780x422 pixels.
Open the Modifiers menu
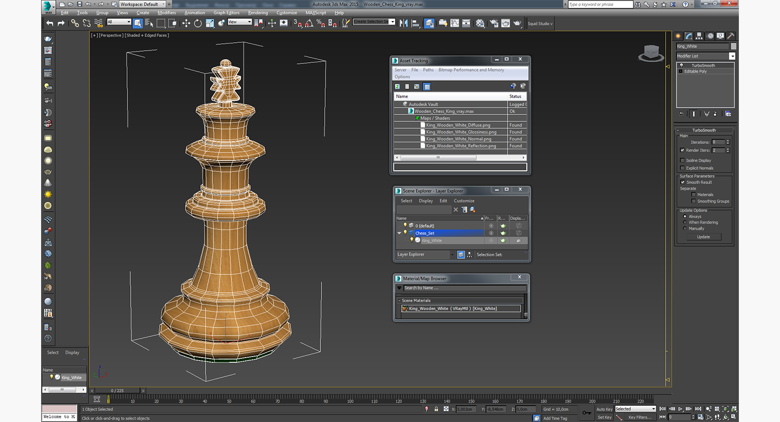(167, 13)
